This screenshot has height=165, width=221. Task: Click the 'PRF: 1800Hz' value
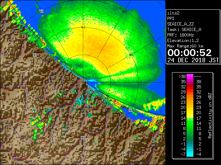click(x=180, y=35)
